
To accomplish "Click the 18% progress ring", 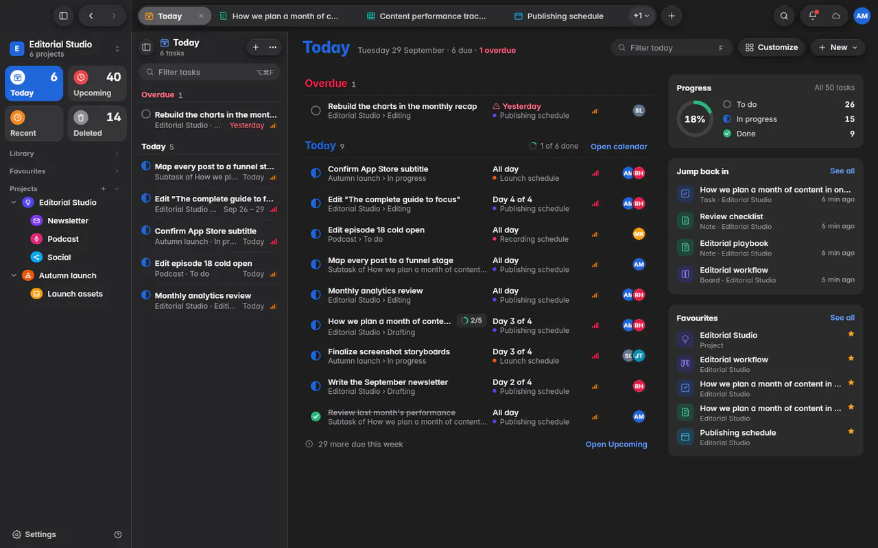I will tap(694, 119).
